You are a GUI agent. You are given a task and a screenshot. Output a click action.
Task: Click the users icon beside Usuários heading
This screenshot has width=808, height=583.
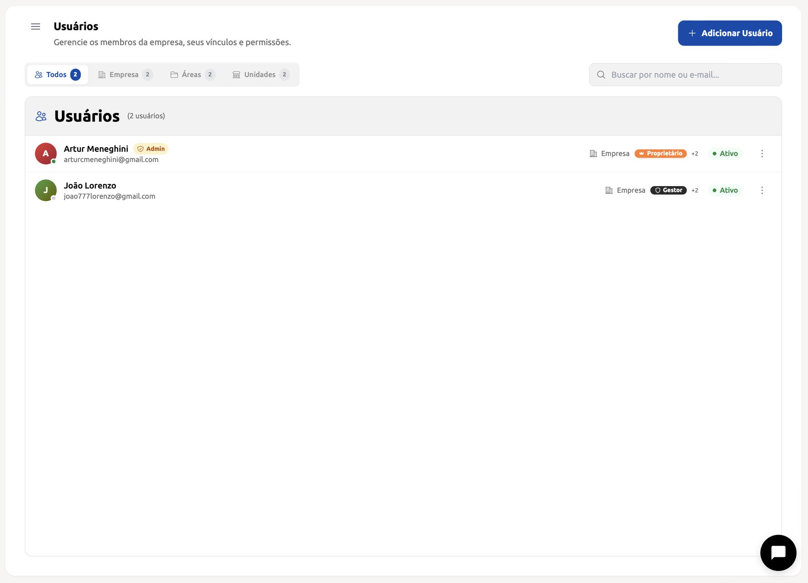[x=41, y=116]
